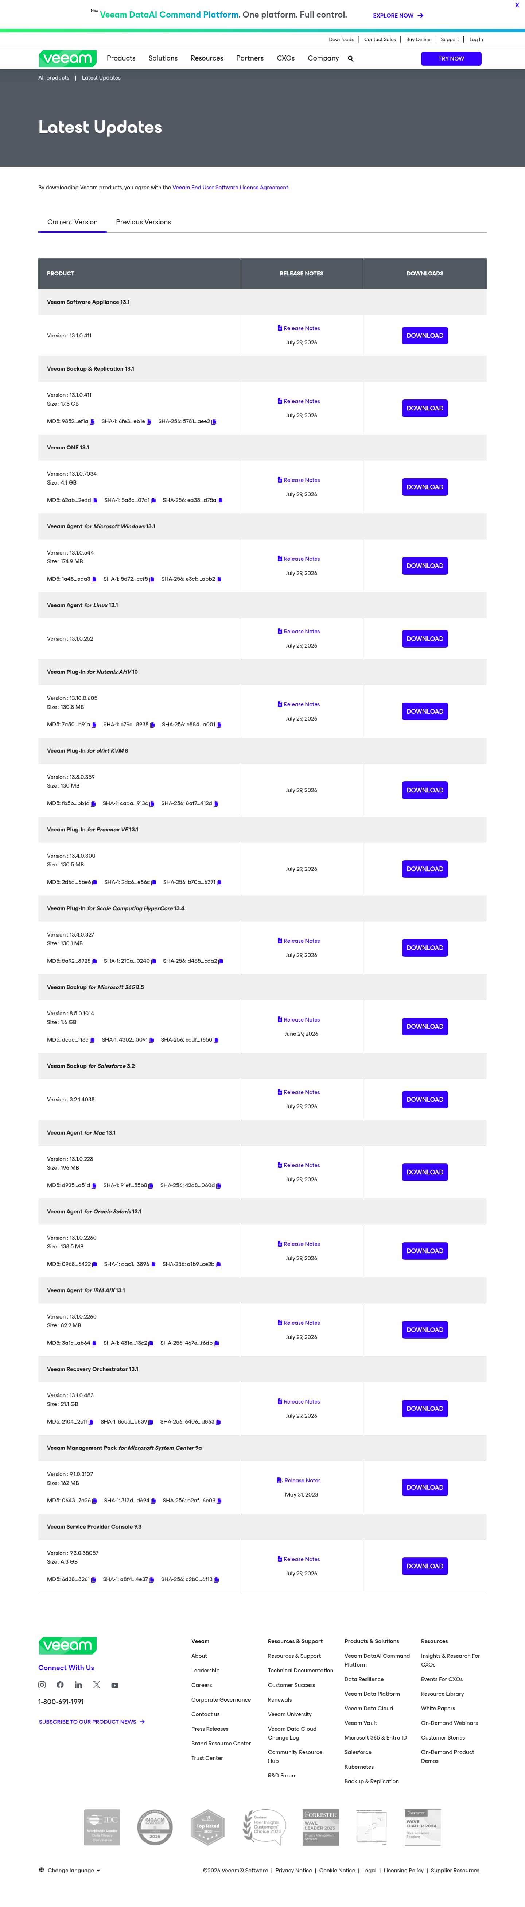Open Veeam YouTube channel icon
525x1907 pixels.
(114, 1686)
